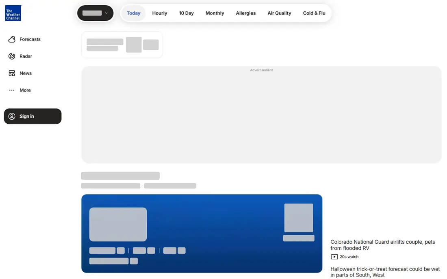This screenshot has width=447, height=279.
Task: Click the More ellipsis icon
Action: (12, 90)
